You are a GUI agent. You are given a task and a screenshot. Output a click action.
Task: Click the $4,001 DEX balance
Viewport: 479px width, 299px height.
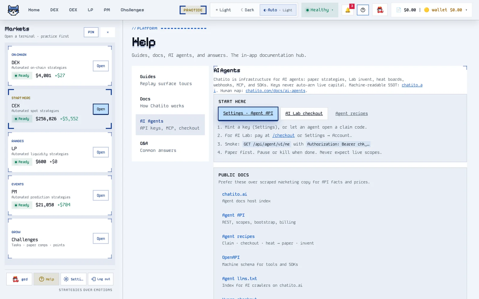point(43,76)
